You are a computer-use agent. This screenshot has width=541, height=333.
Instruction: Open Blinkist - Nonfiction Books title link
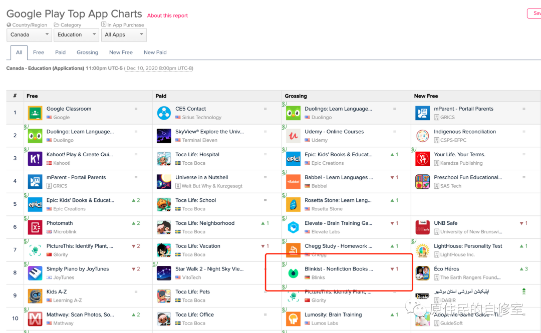[339, 269]
